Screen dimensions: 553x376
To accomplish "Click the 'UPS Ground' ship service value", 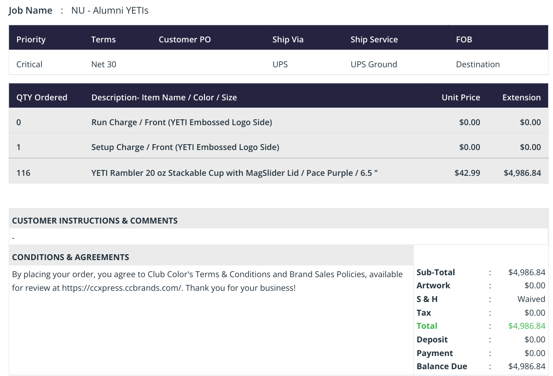I will tap(374, 64).
